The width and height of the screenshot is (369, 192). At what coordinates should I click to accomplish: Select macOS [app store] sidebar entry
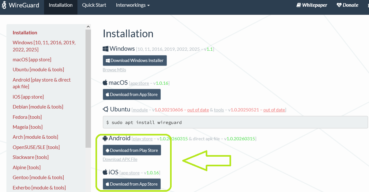click(32, 60)
